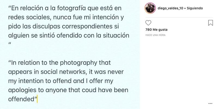218x109 pixels.
Task: Open the HACE UNA HORA timestamp link
Action: coord(155,35)
